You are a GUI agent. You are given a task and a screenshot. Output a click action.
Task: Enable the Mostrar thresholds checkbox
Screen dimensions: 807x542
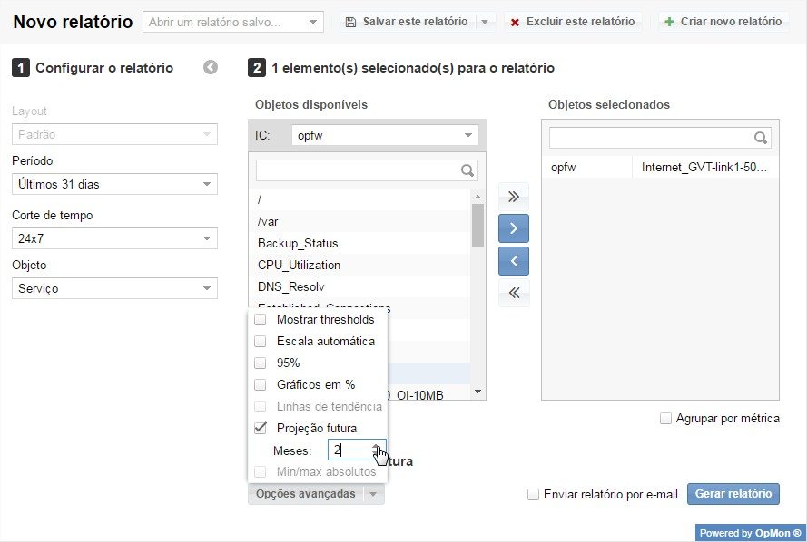[x=261, y=319]
